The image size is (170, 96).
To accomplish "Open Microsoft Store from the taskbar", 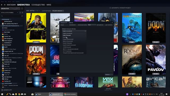I will [x=32, y=94].
